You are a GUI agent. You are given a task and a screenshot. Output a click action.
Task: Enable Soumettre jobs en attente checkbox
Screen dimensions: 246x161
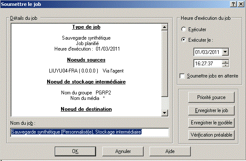tap(182, 76)
